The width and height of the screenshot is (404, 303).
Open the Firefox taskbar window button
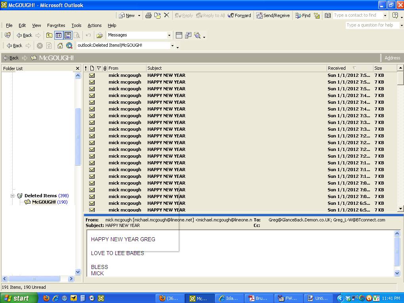point(170,298)
